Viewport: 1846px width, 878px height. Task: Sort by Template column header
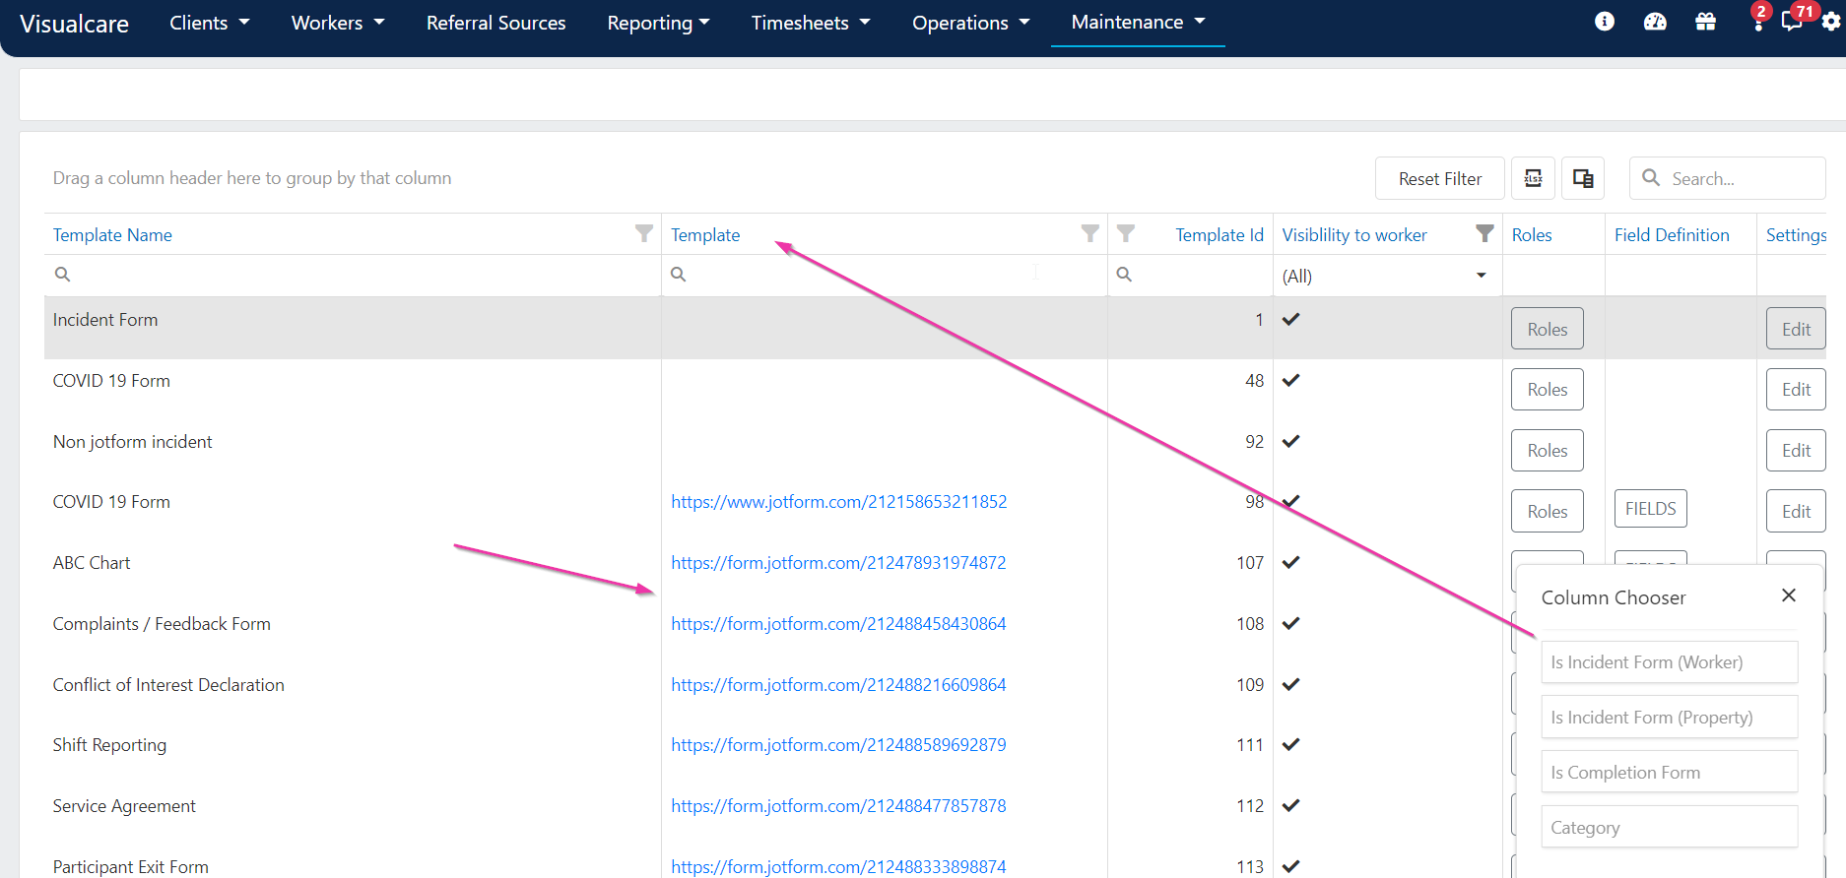(705, 234)
